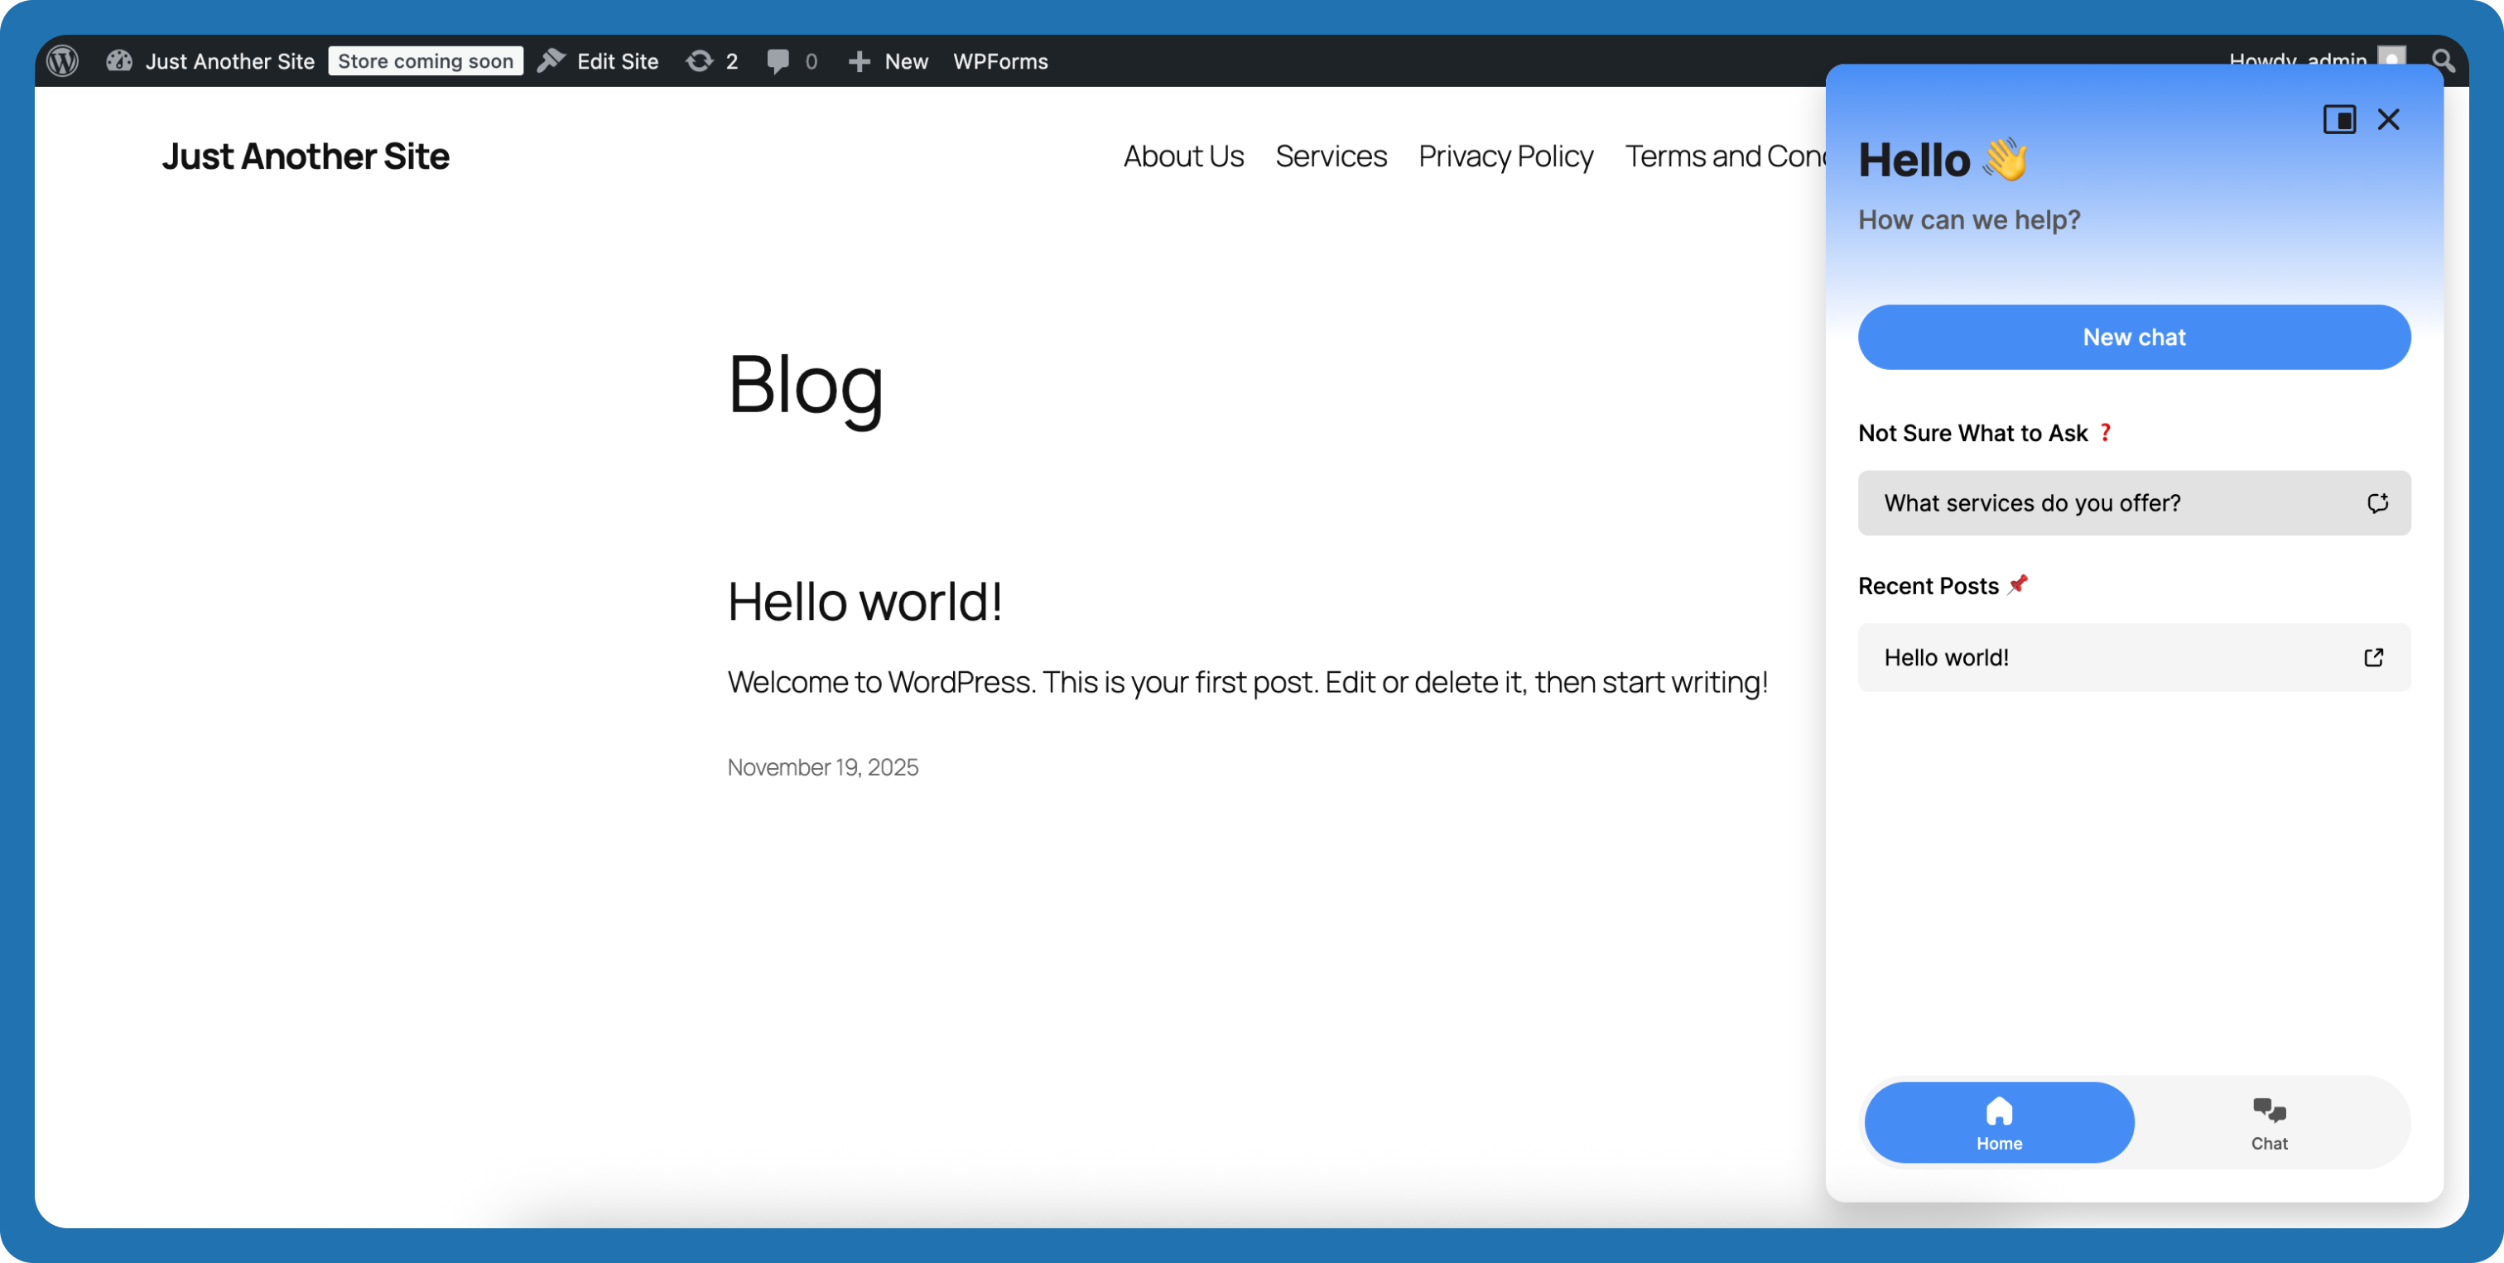Screen dimensions: 2504x1263
Task: Start a New chat
Action: pos(2134,337)
